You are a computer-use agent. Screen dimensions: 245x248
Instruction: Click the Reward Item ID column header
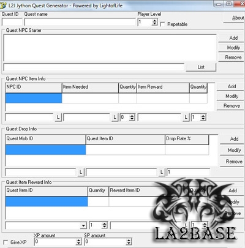[149, 191]
